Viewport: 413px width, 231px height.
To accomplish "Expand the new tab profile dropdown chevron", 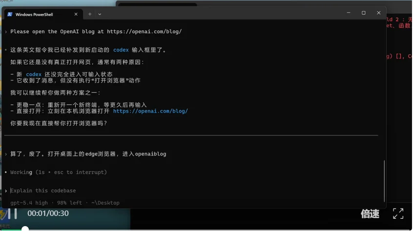I will [100, 14].
